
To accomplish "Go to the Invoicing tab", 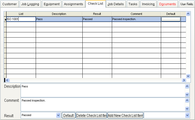I will (x=148, y=4).
